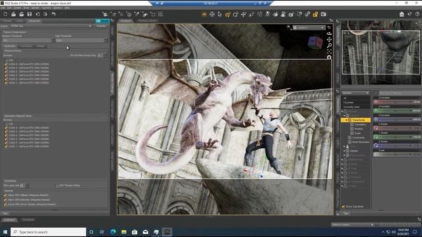Click the Home icon at toolbar right
The width and height of the screenshot is (422, 237).
[x=402, y=14]
